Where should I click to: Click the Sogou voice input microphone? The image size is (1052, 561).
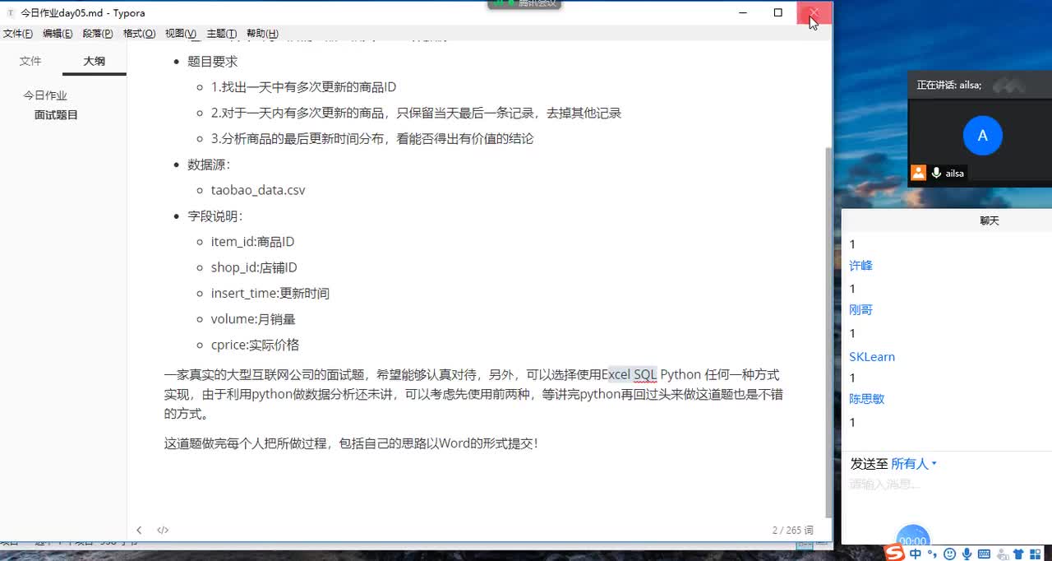click(x=967, y=554)
